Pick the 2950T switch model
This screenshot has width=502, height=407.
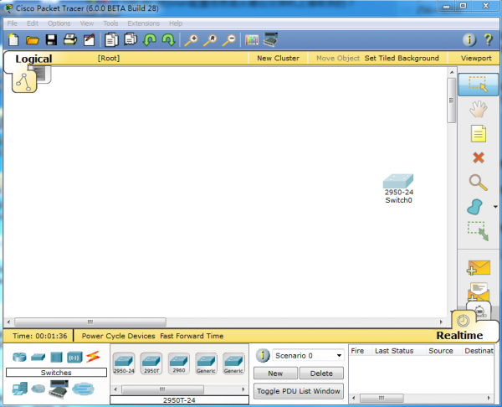[151, 363]
